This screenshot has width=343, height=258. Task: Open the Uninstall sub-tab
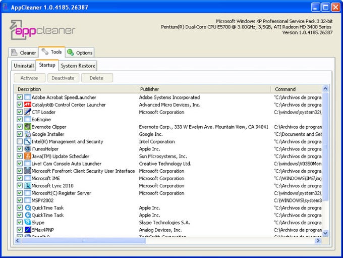(x=24, y=66)
